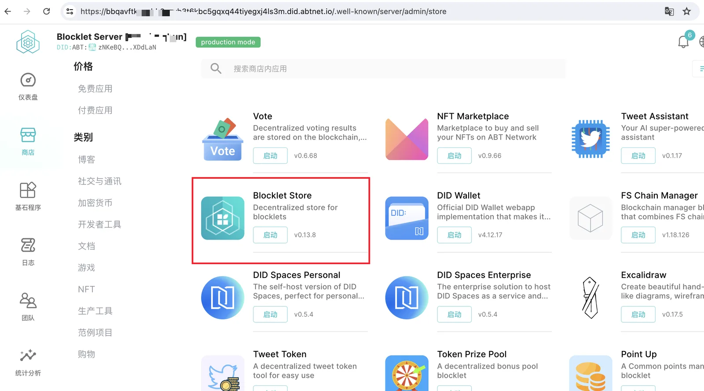
Task: Click the FS Chain Manager cube icon
Action: tap(590, 218)
